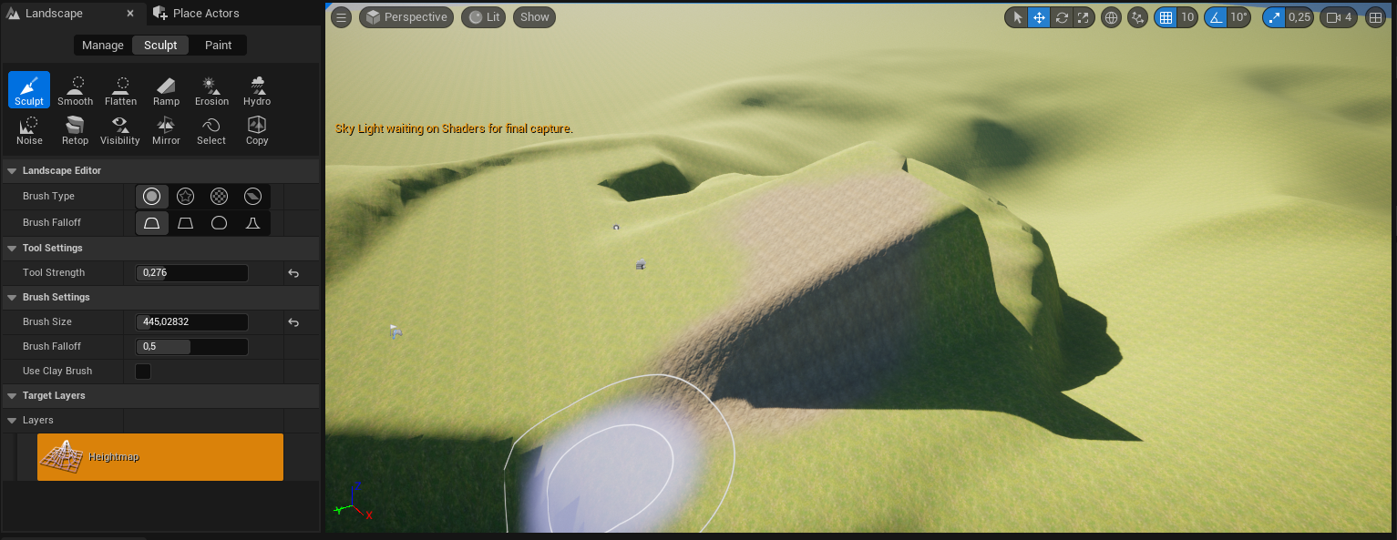
Task: Adjust the Brush Falloff slider
Action: point(191,347)
